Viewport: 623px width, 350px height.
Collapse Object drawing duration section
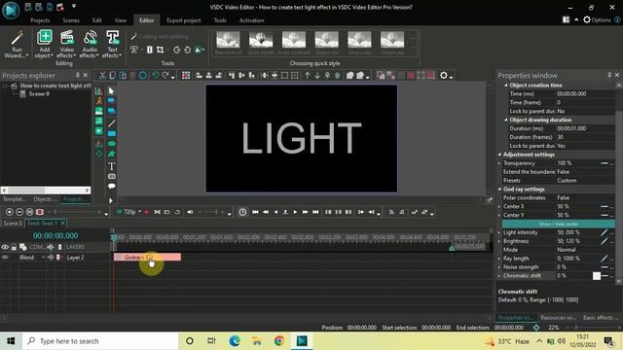tap(506, 120)
